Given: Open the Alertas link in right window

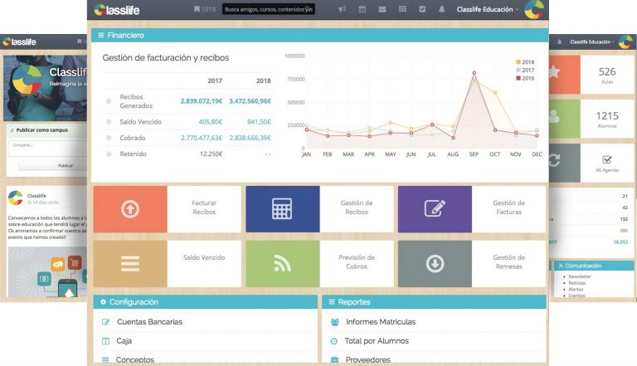Looking at the screenshot, I should pos(576,289).
